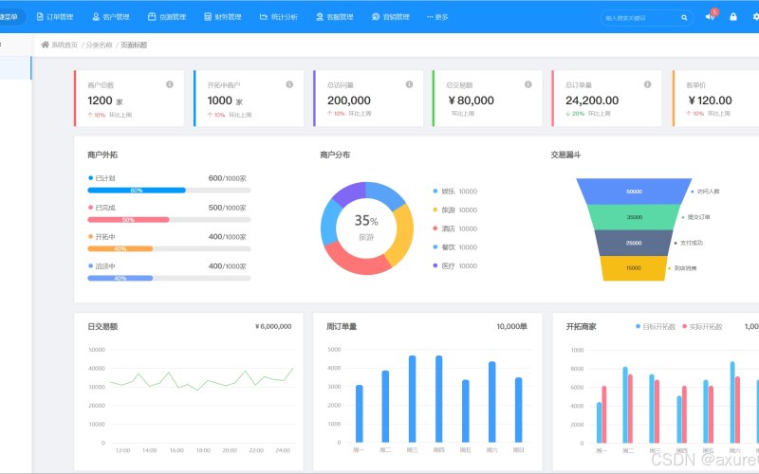Toggle 支付成功 funnel legend
The height and width of the screenshot is (474, 759).
point(689,243)
